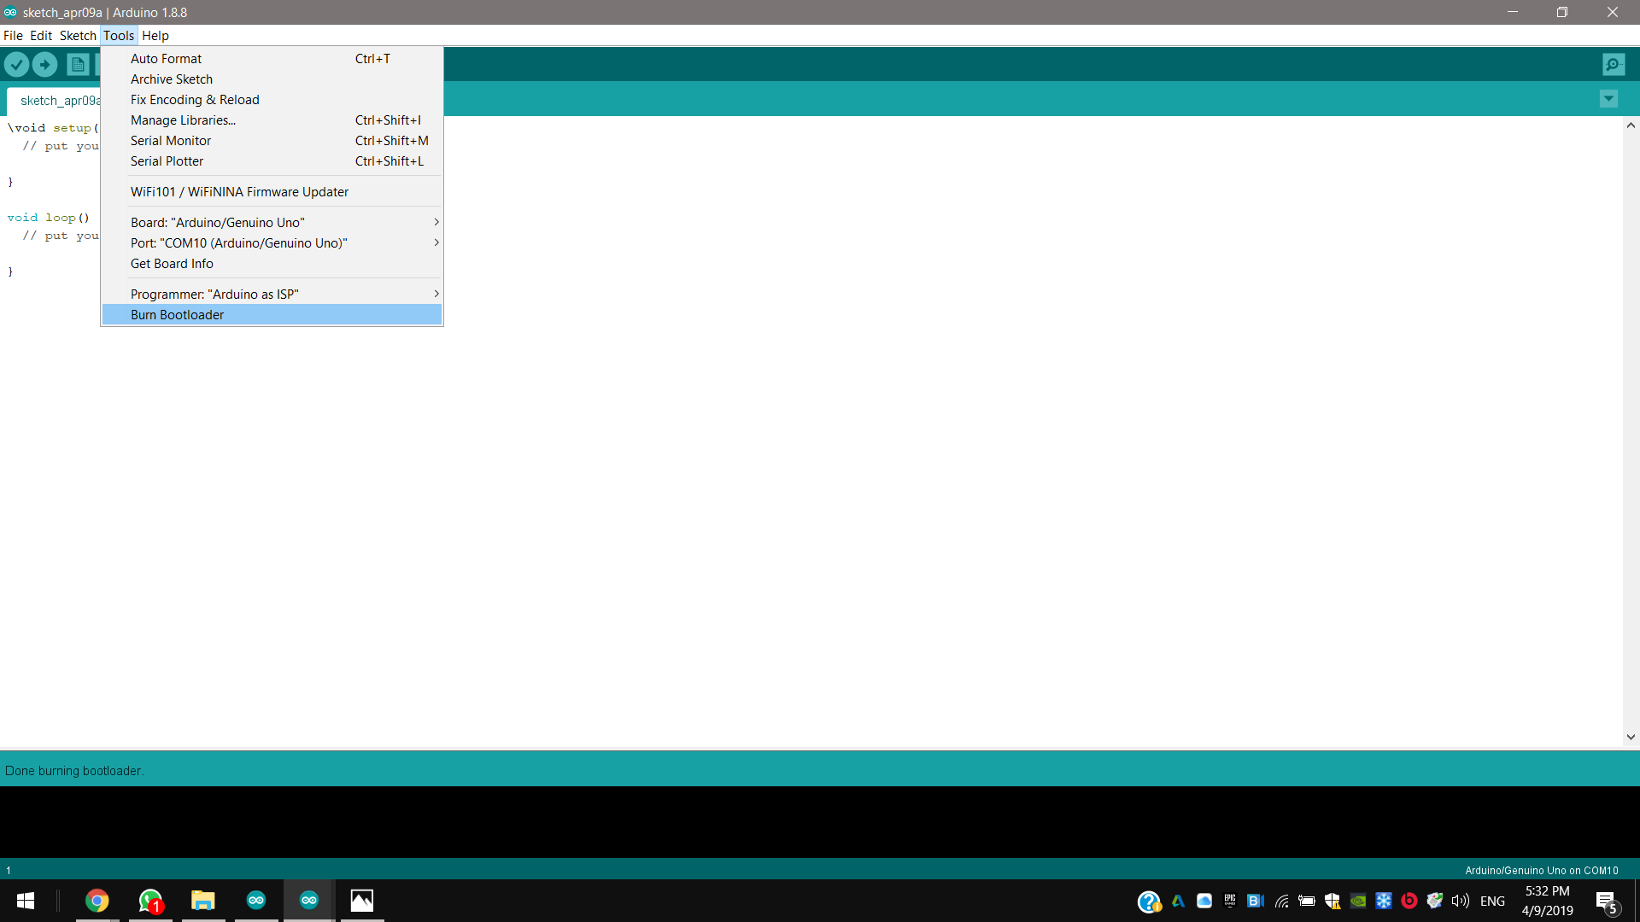
Task: Open Chrome from the taskbar
Action: (x=97, y=901)
